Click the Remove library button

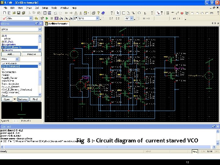coord(31,54)
